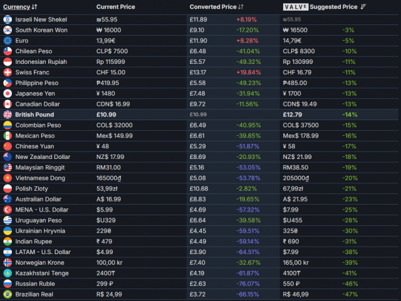Click the South Korean flag icon
The height and width of the screenshot is (301, 401).
pos(8,29)
